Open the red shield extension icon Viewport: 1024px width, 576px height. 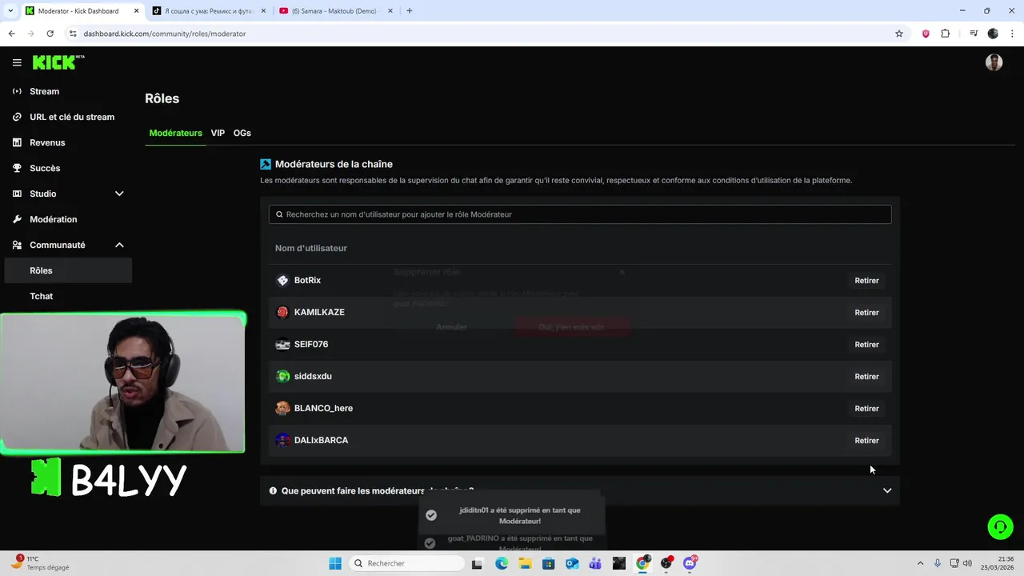[926, 34]
